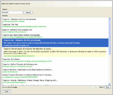Open the labtestsonline troponin/test.html URL

coord(24,27)
